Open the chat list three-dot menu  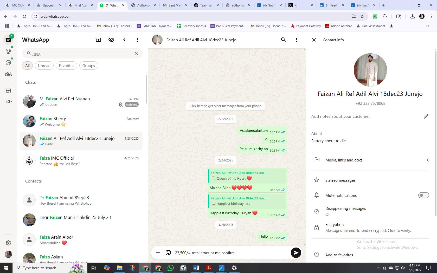point(137,40)
